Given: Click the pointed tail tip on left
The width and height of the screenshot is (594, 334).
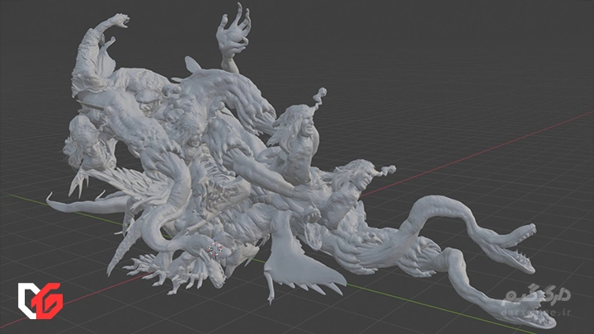Looking at the screenshot, I should pyautogui.click(x=51, y=197).
